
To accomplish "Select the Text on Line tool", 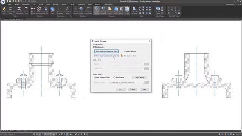I will pyautogui.click(x=26, y=11).
